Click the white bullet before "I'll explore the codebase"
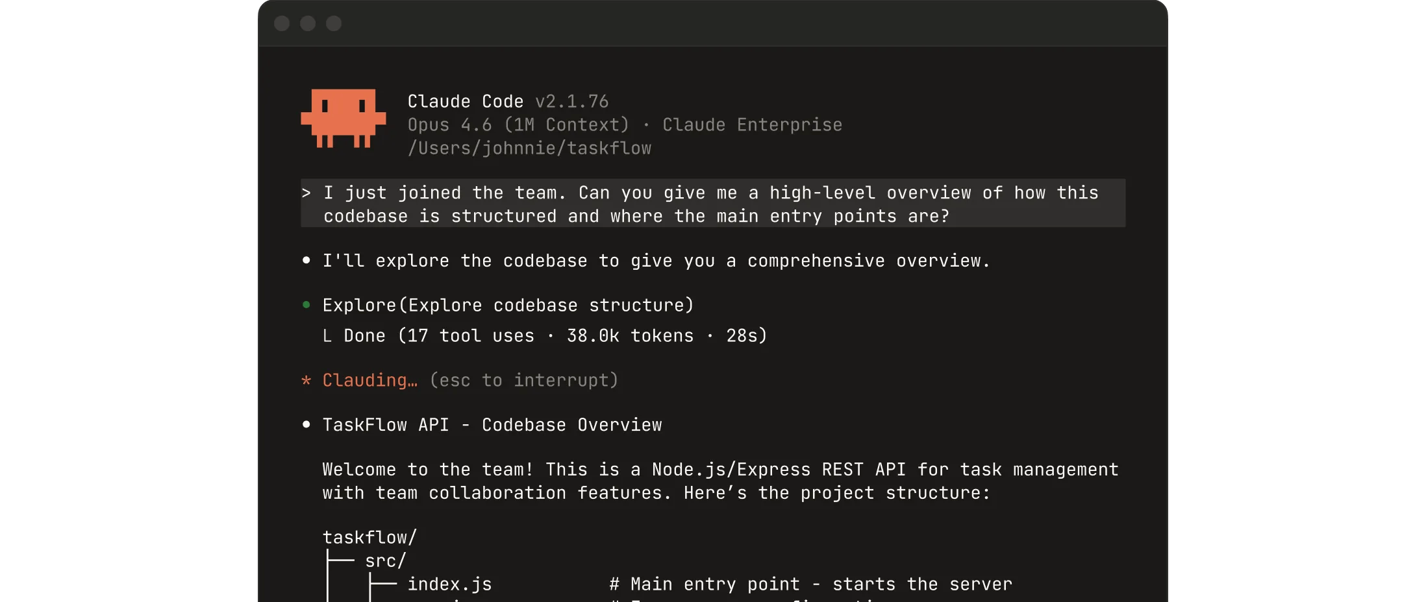 306,261
